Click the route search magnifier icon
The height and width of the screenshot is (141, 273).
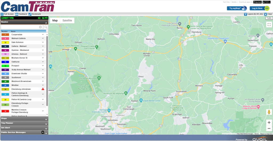pos(46,27)
